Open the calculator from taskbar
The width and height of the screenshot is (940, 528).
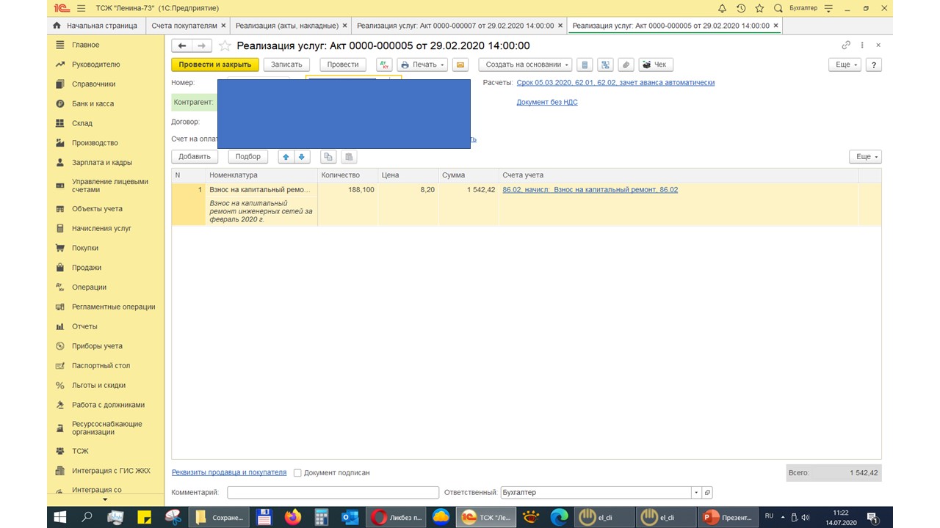click(x=321, y=517)
